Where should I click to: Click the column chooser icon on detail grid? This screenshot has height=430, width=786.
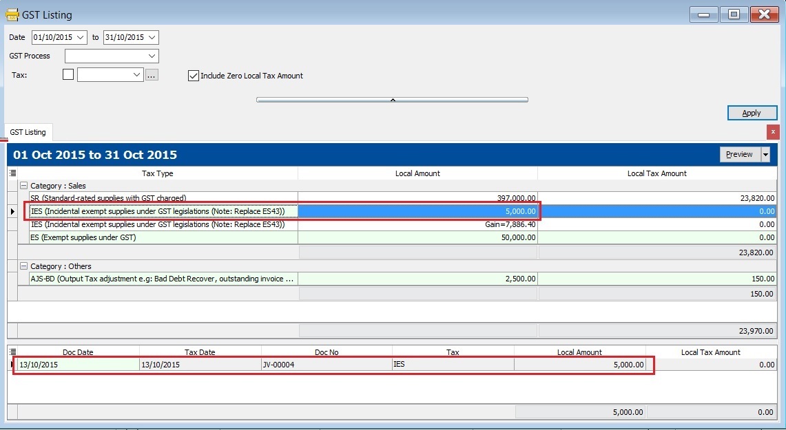tap(14, 352)
